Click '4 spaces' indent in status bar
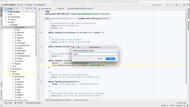Image resolution: width=190 pixels, height=107 pixels. tap(179, 106)
